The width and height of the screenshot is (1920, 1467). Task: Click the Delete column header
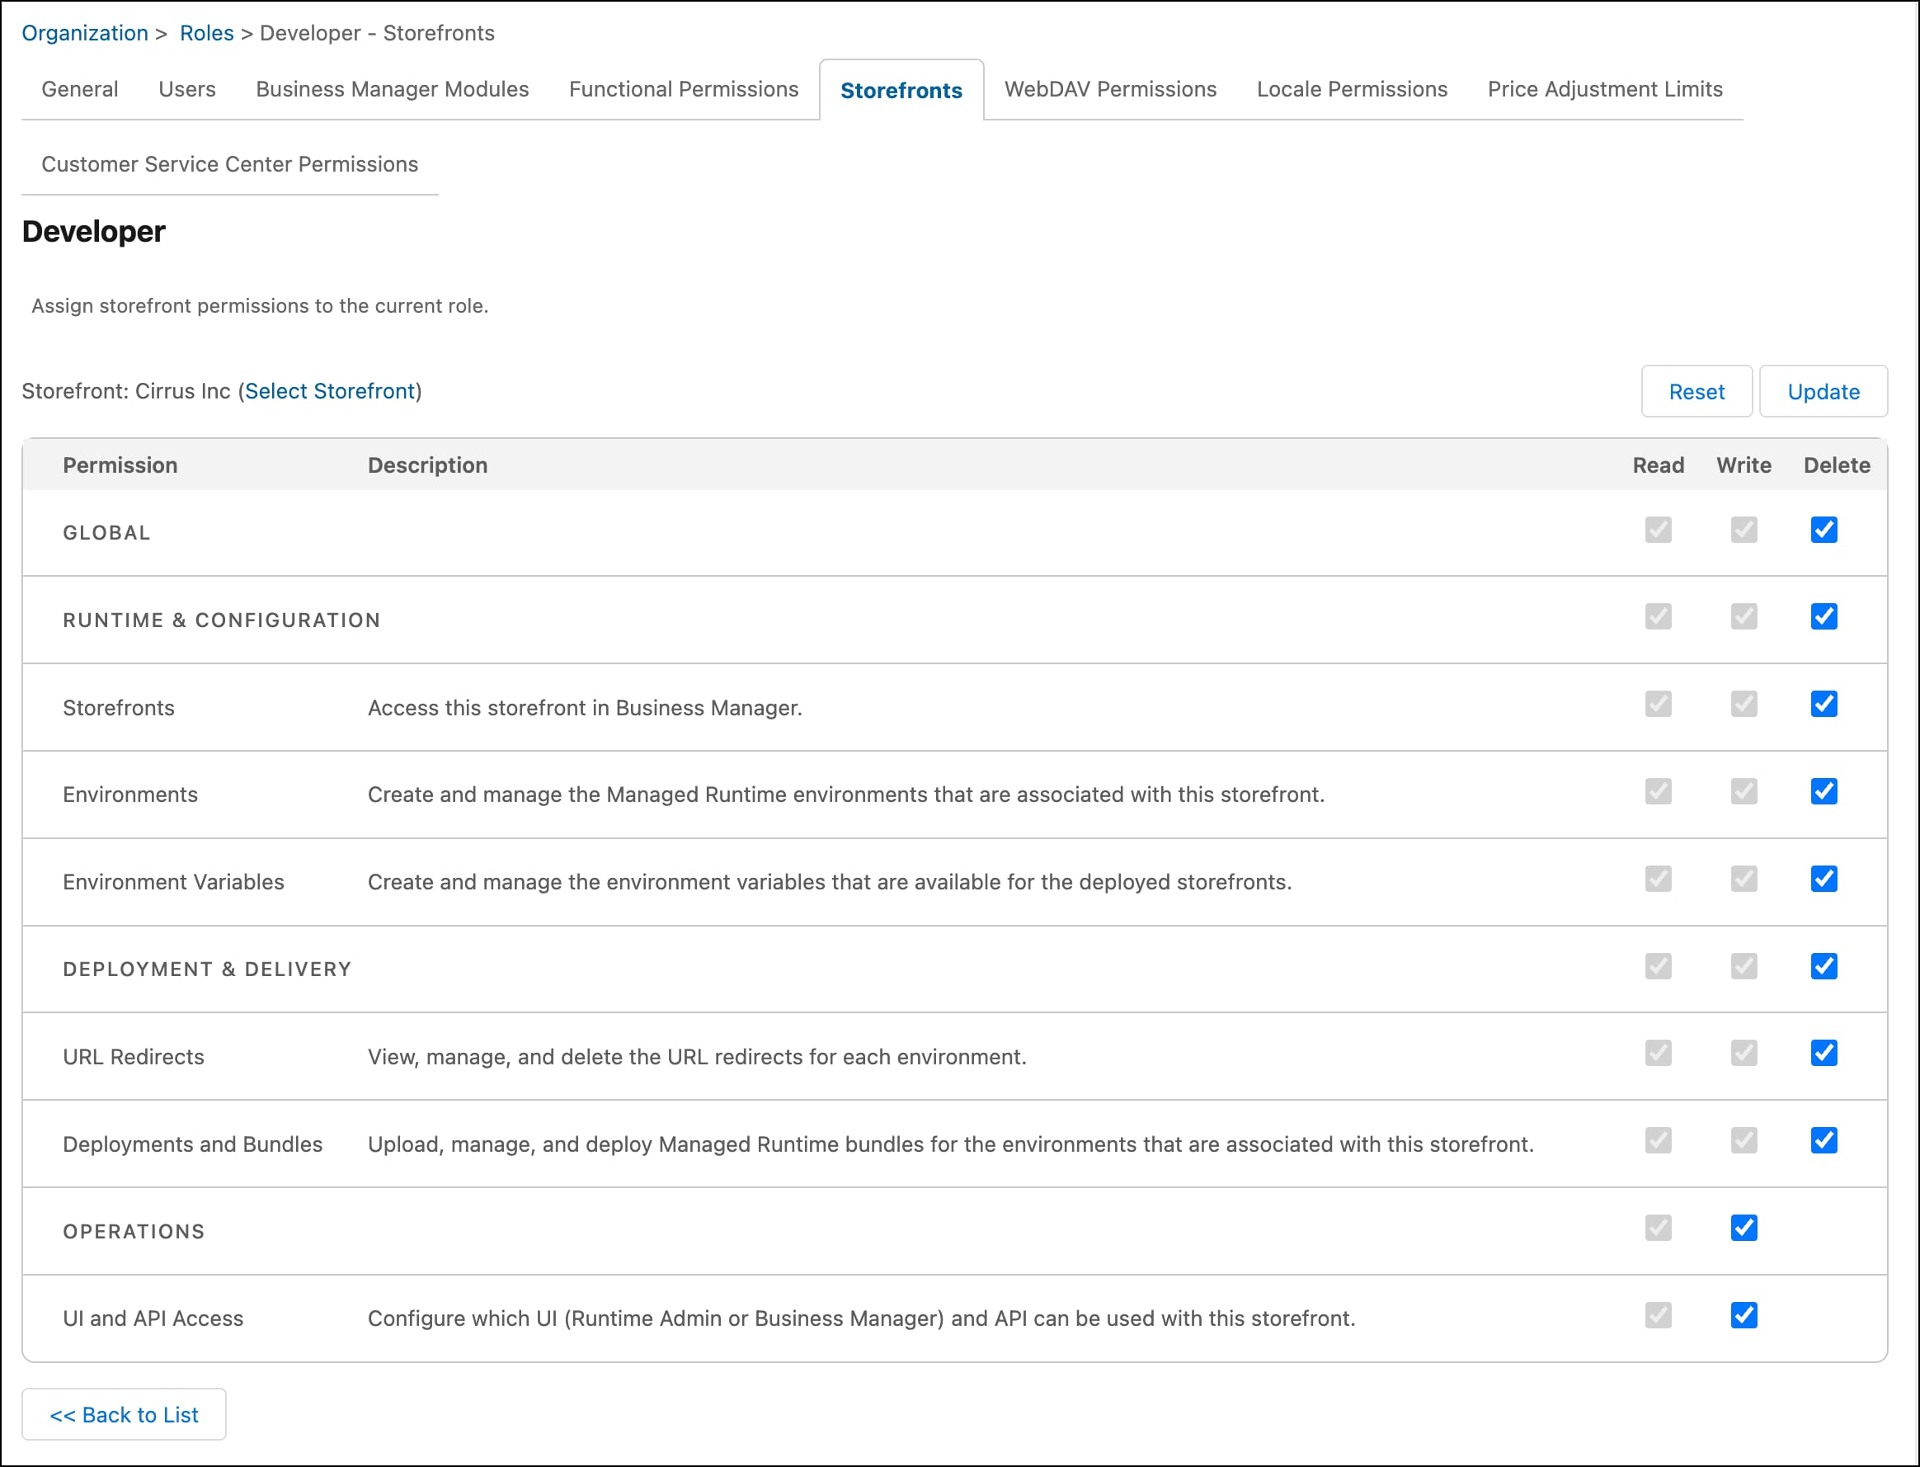1837,465
